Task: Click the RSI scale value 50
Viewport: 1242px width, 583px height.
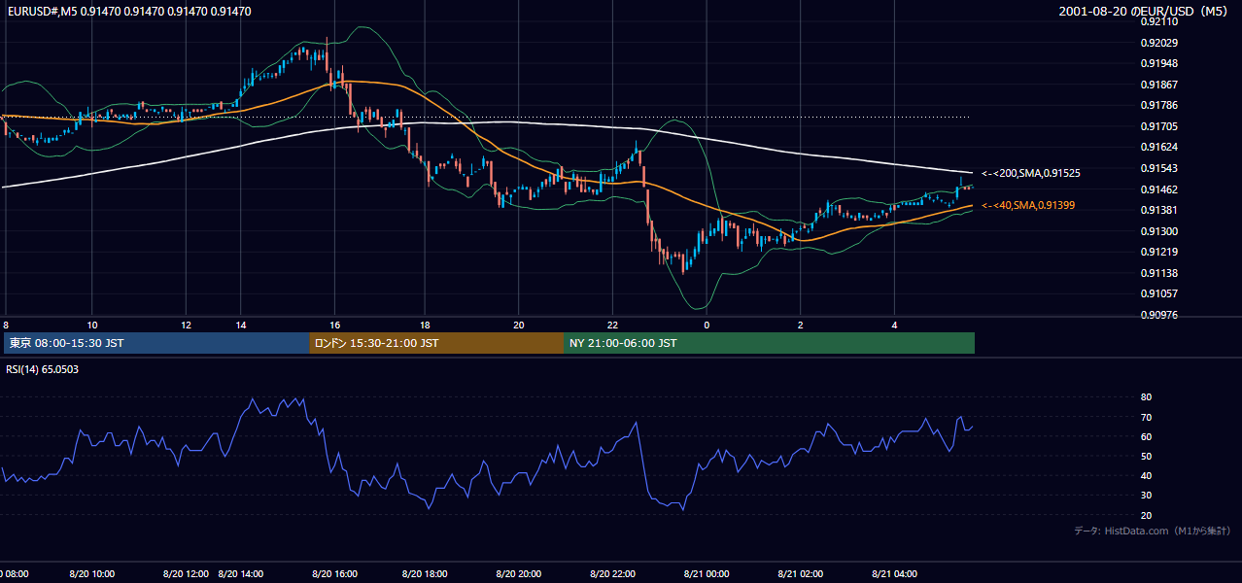Action: click(x=1146, y=456)
